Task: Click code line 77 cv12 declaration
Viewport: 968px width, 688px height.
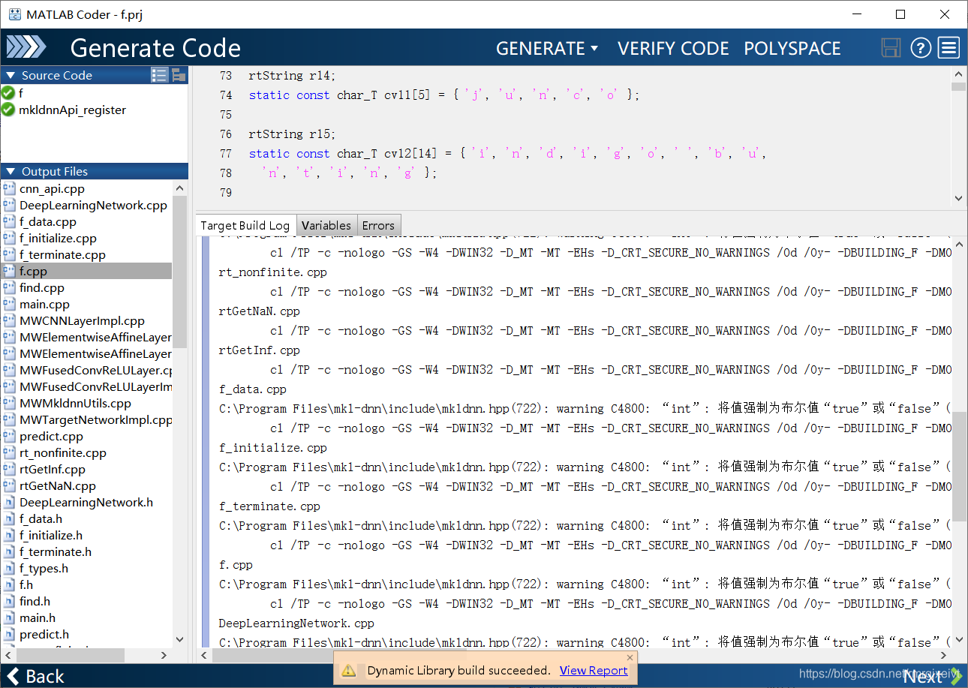Action: (x=507, y=153)
